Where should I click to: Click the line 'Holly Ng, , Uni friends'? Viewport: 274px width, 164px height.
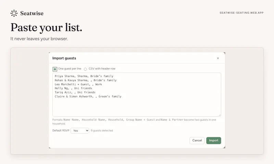point(73,88)
